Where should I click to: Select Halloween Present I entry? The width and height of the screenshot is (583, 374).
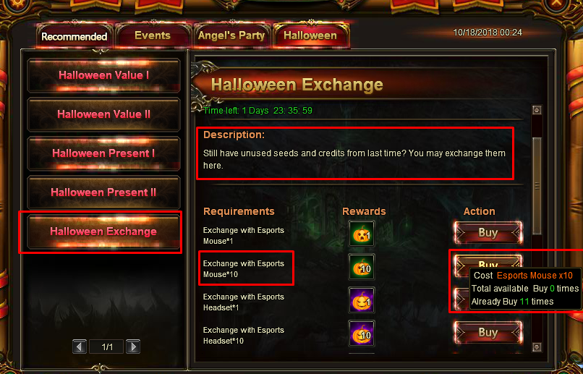[x=103, y=153]
